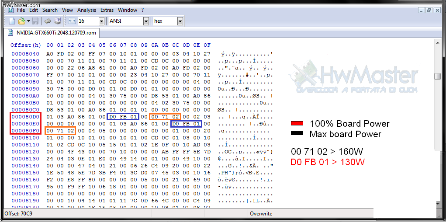Open the Analysis menu

point(87,10)
